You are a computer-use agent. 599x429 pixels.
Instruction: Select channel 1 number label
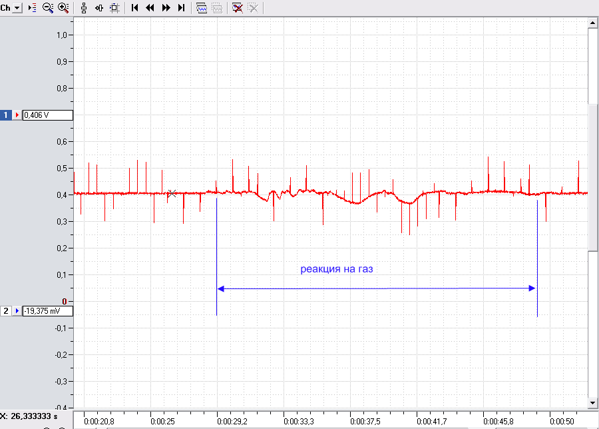pyautogui.click(x=6, y=115)
